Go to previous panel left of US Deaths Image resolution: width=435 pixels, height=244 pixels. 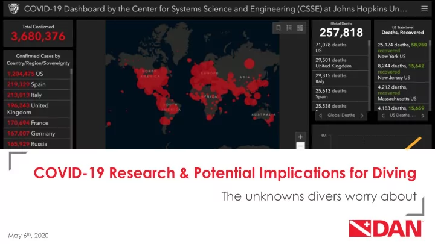pyautogui.click(x=383, y=116)
